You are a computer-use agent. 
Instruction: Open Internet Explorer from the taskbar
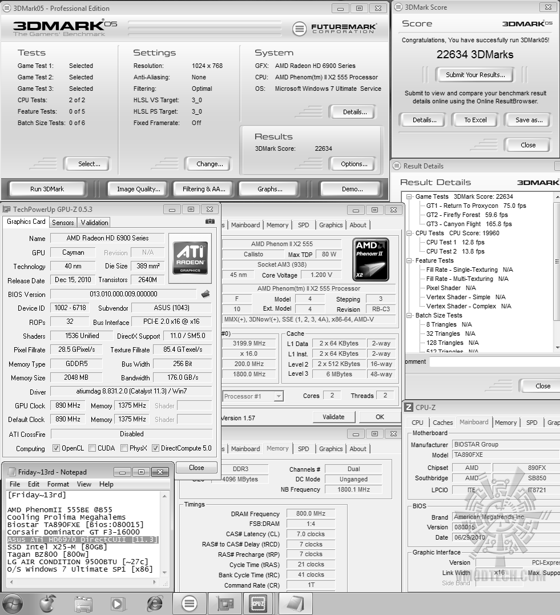[155, 604]
